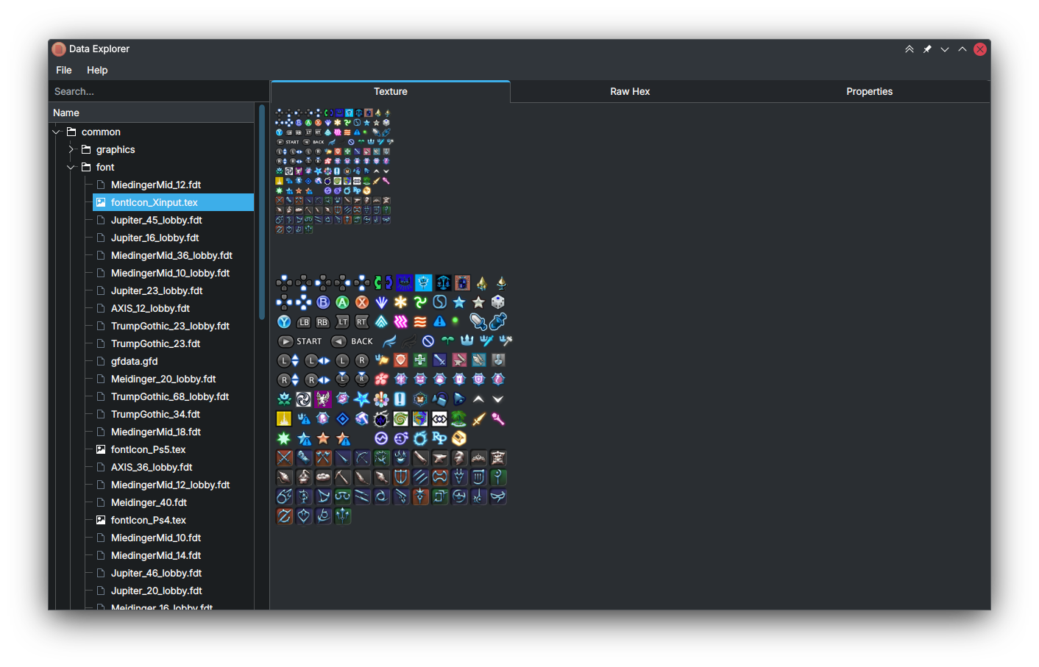Click the keep-above double chevron icon
Screen dimensions: 1039x667
pyautogui.click(x=909, y=49)
